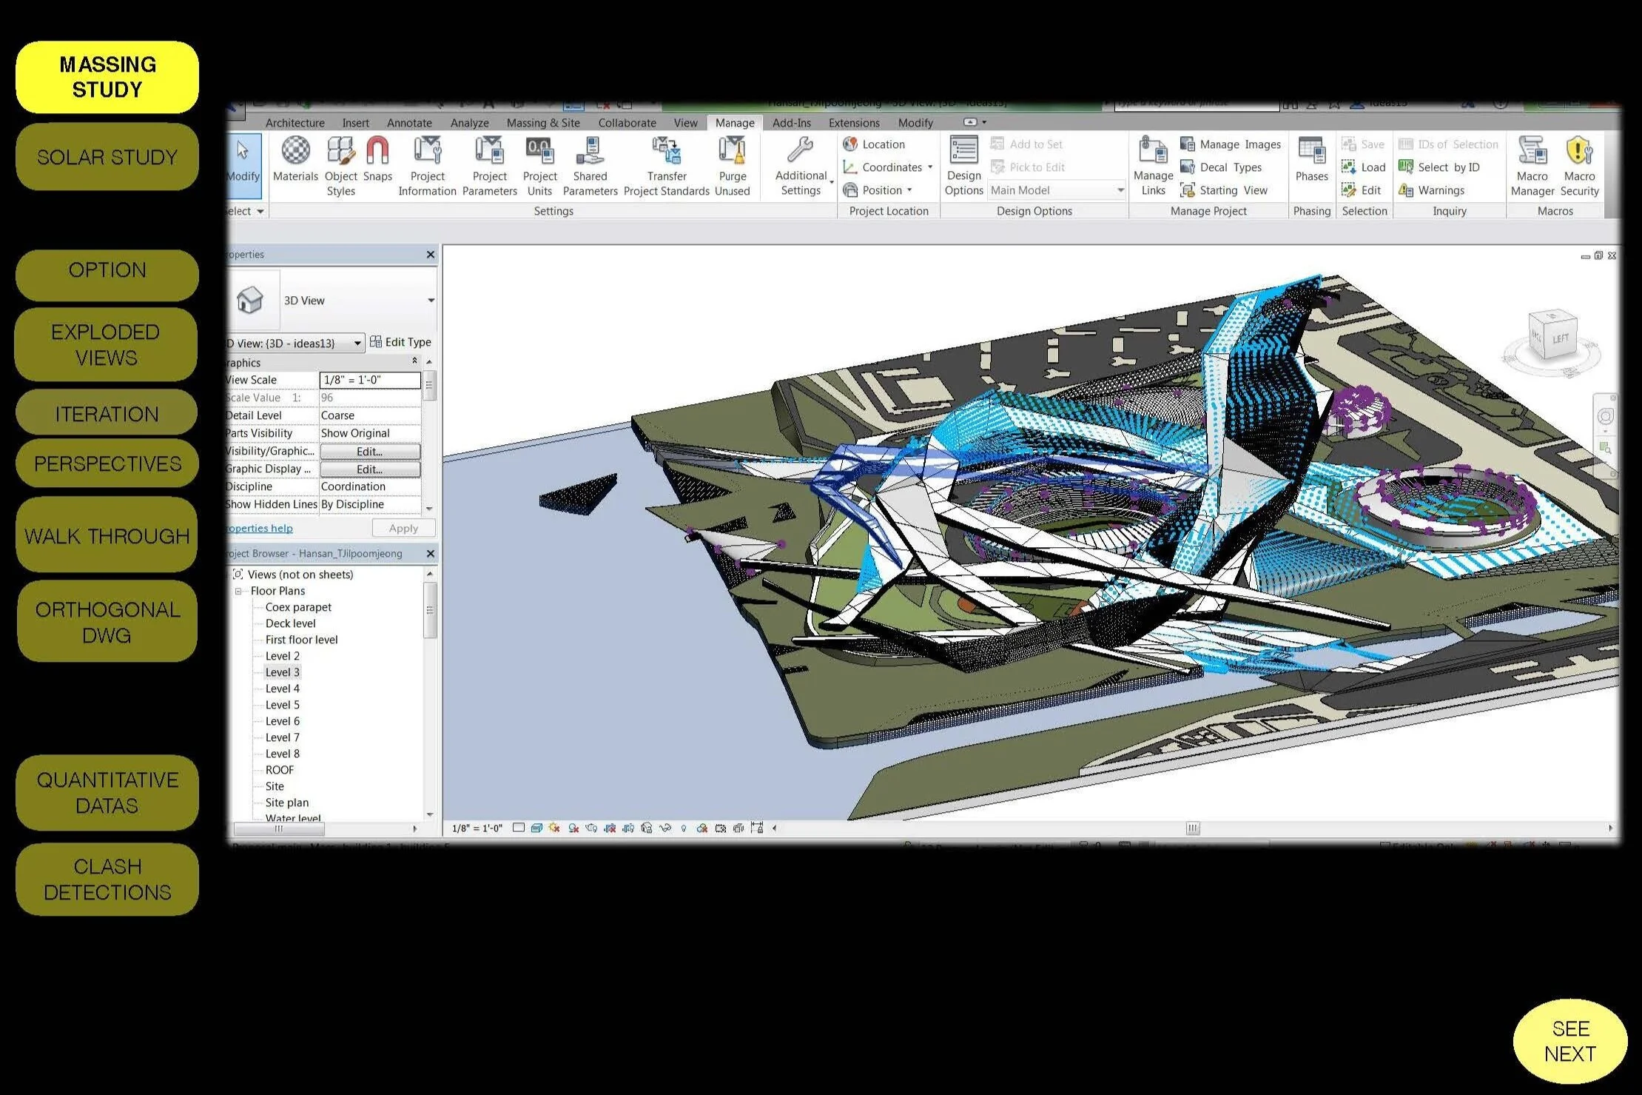The width and height of the screenshot is (1642, 1095).
Task: Switch to the Massing & Site tab
Action: [x=542, y=123]
